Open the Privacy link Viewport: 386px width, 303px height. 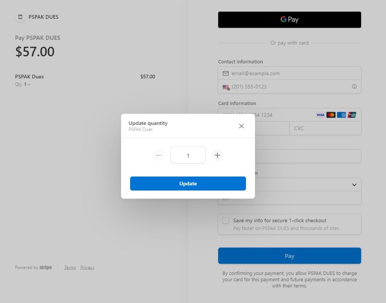pos(87,268)
